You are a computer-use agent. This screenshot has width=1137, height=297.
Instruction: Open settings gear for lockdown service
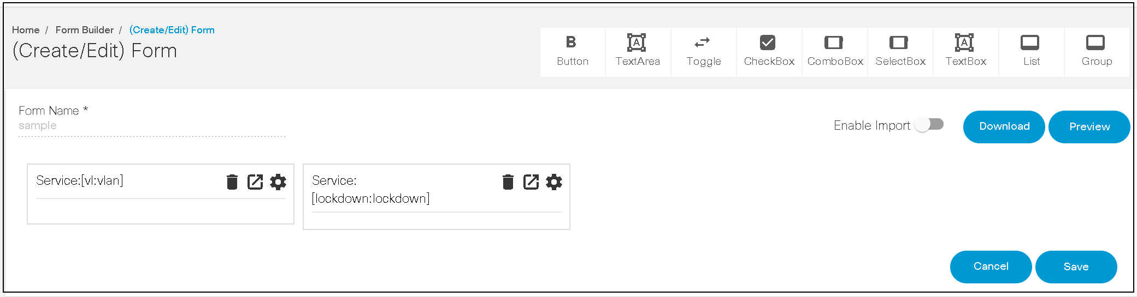point(554,181)
